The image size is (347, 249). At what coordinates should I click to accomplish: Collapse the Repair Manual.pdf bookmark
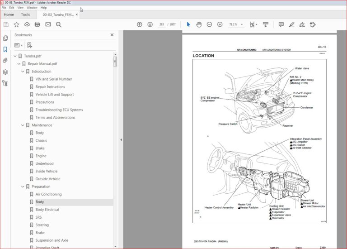click(x=19, y=64)
